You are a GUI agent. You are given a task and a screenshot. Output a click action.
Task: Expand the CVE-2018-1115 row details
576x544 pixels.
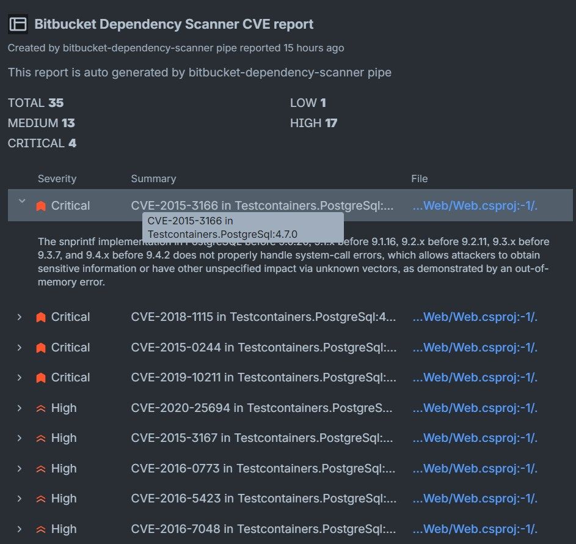[20, 317]
